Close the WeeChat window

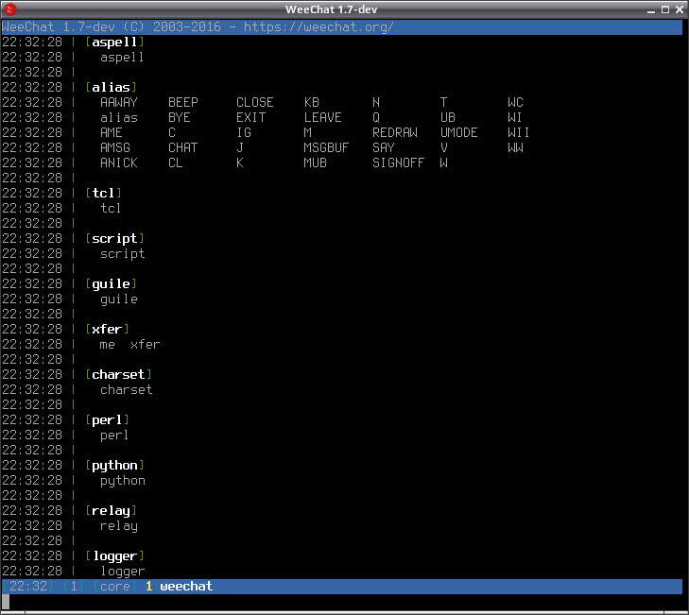click(x=680, y=9)
